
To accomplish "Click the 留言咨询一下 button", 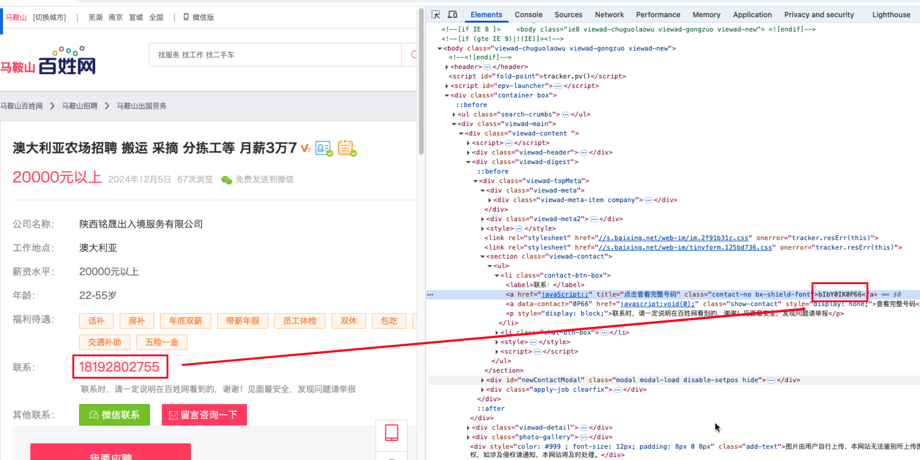I will click(x=204, y=415).
